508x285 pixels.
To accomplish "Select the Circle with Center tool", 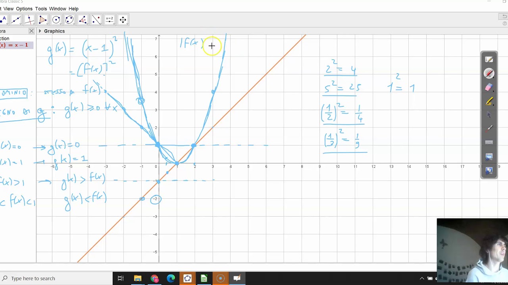I will (x=56, y=19).
